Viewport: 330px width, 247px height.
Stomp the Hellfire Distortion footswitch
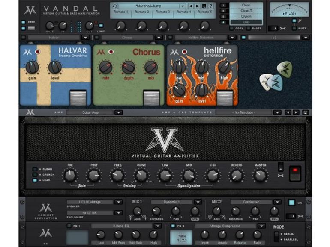point(225,97)
